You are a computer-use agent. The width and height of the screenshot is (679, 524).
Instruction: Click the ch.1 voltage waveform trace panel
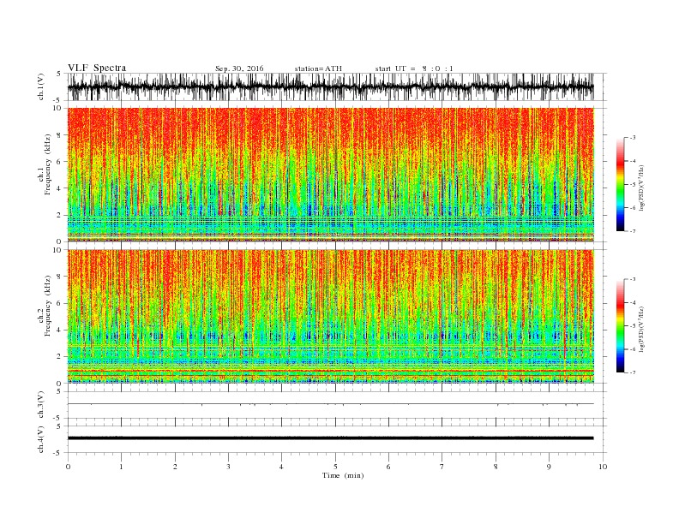[337, 86]
